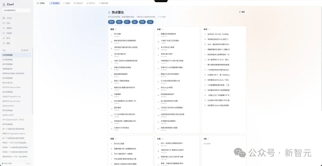Open the 发布中心 tab
Screen dimensions: 322x166
[x=91, y=3]
